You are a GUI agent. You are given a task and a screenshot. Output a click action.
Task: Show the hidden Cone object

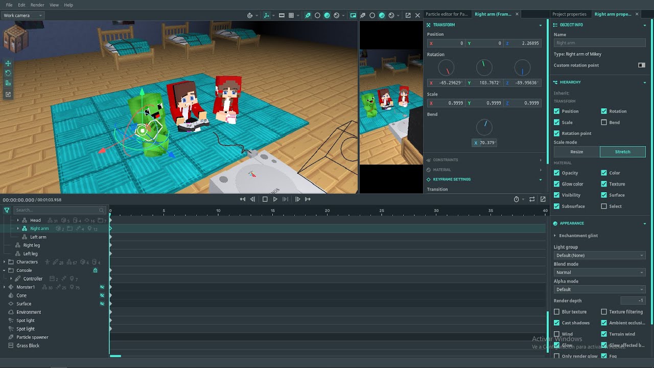point(102,295)
